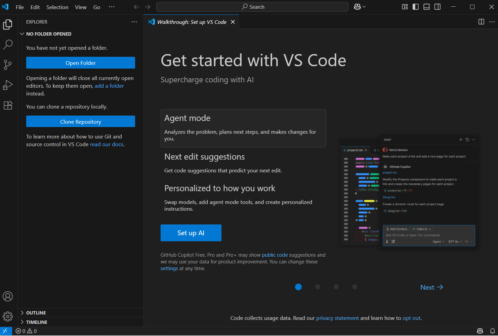Screen dimensions: 498x336
Task: Open Copilot chat menu in title bar
Action: pos(360,7)
